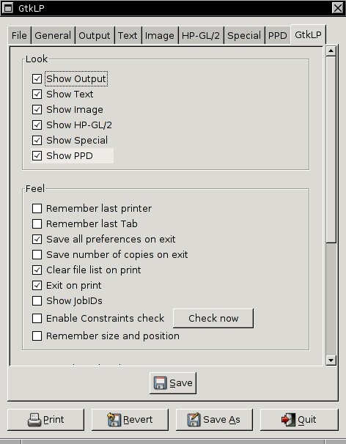Enable Constraints check checkbox
This screenshot has height=444, width=346.
[37, 318]
